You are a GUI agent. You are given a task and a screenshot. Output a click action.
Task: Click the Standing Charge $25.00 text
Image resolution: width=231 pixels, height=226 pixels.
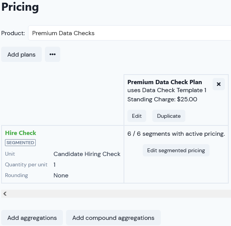[162, 99]
